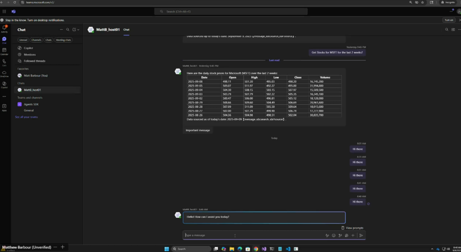Select the Chat tab in conversation header
The width and height of the screenshot is (461, 252).
coord(127,30)
